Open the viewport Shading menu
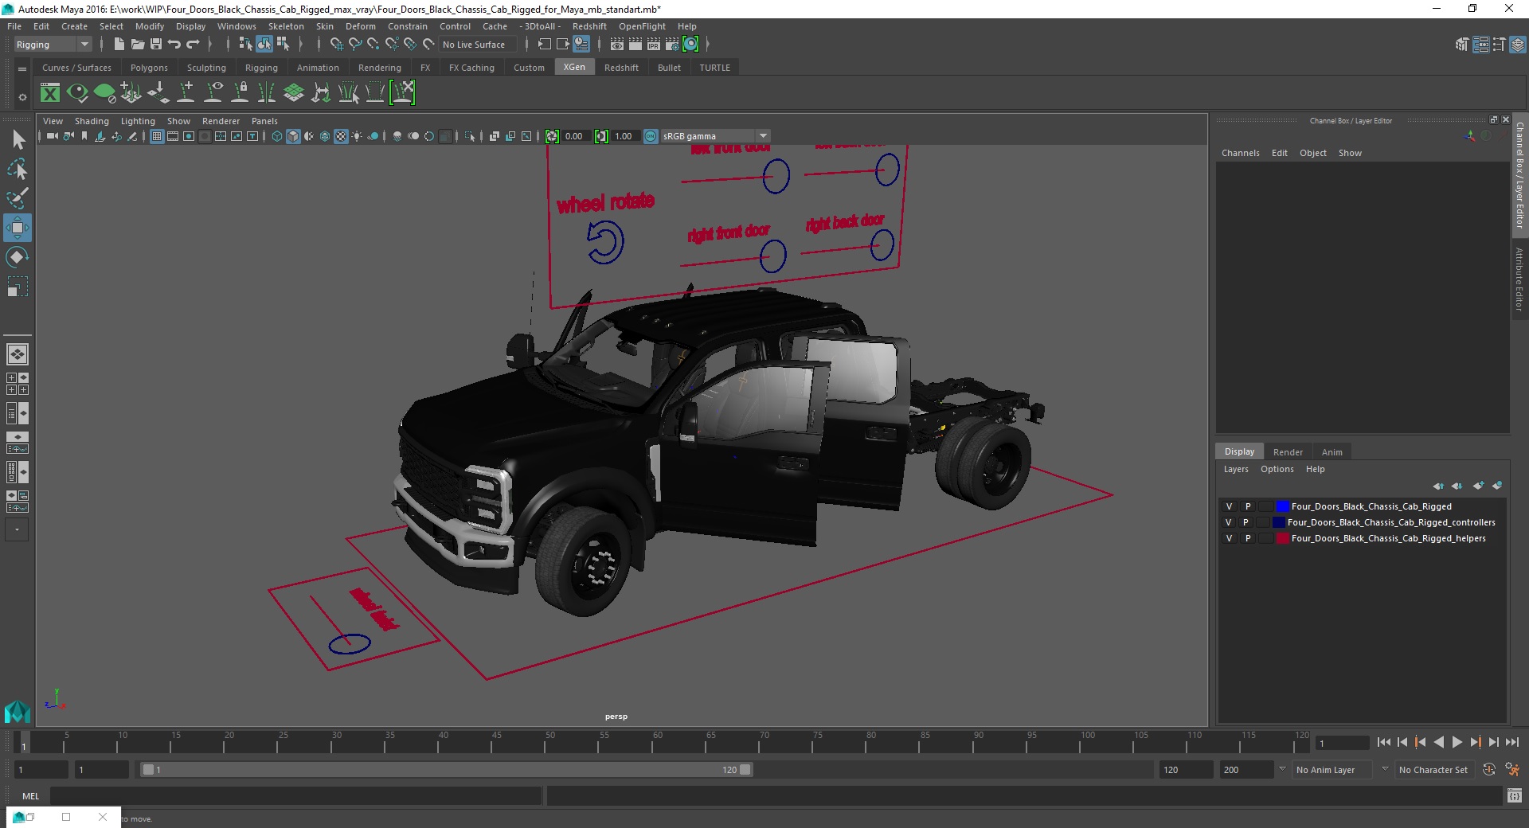 click(x=92, y=121)
